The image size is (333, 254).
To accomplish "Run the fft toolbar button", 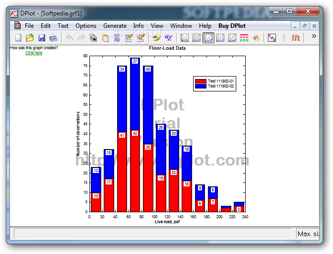I will pyautogui.click(x=296, y=38).
